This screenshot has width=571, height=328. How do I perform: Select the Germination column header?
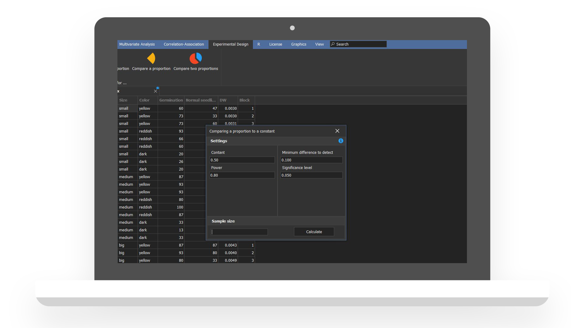171,100
